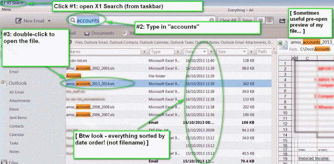This screenshot has height=164, width=334.
Task: Clear the search text with the X icon
Action: coord(212,20)
